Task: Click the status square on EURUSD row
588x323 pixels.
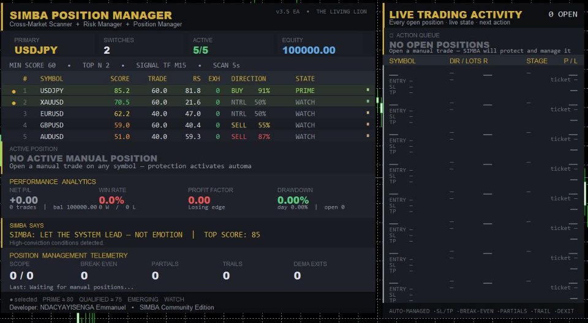Action: 368,113
